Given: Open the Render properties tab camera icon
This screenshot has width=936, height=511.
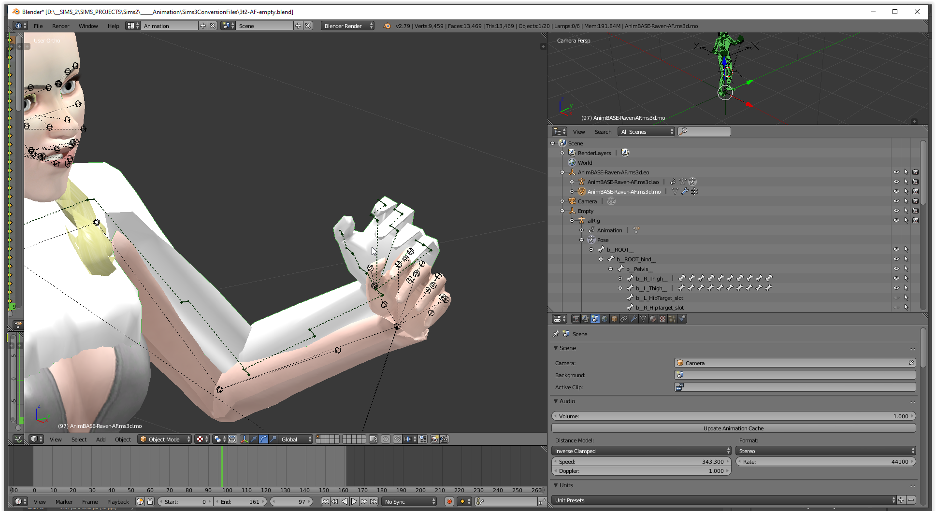Looking at the screenshot, I should coord(576,319).
